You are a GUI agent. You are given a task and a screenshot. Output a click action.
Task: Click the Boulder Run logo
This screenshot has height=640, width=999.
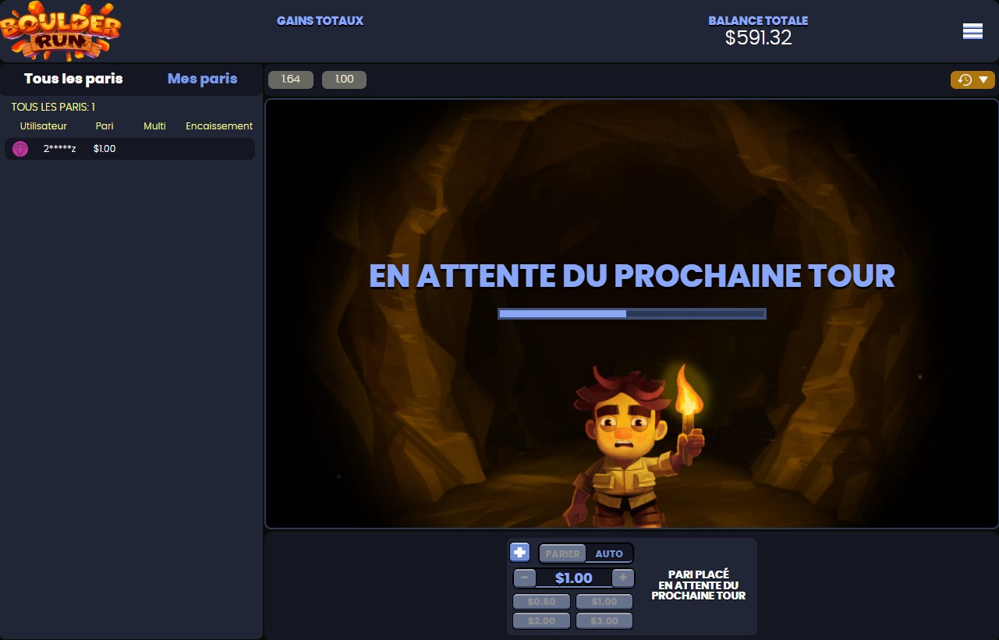[61, 30]
